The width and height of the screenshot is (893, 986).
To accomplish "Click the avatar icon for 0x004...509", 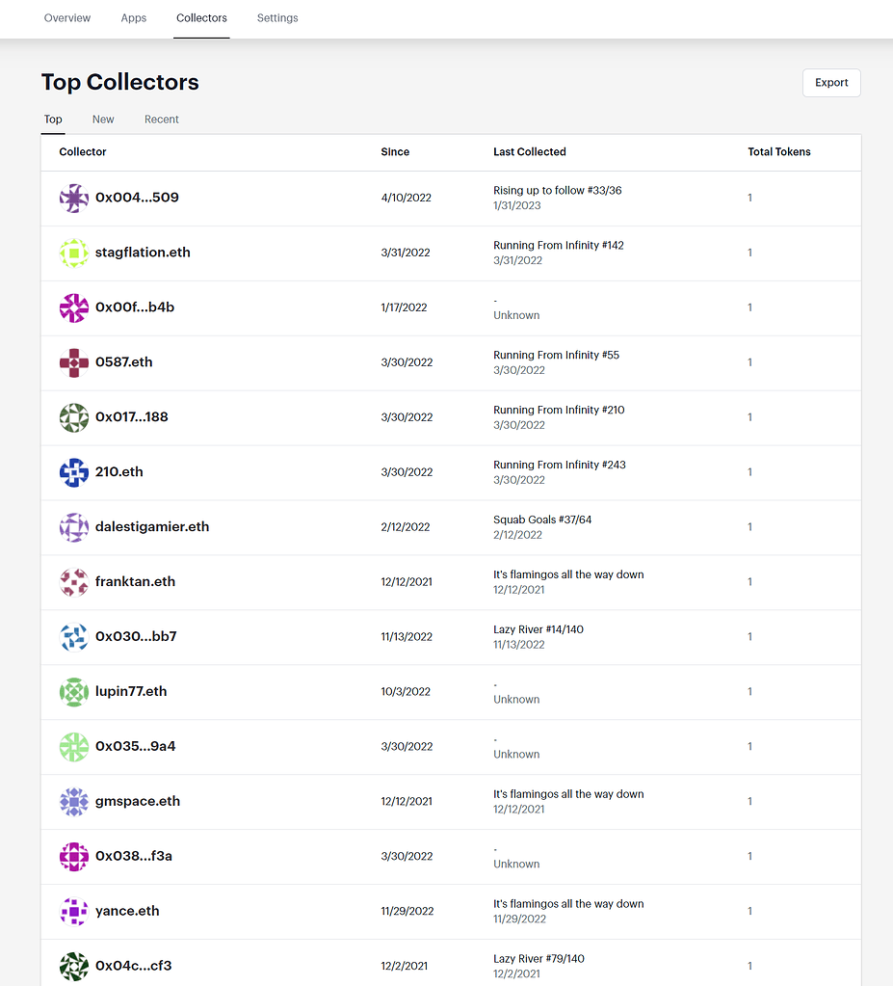I will [73, 198].
